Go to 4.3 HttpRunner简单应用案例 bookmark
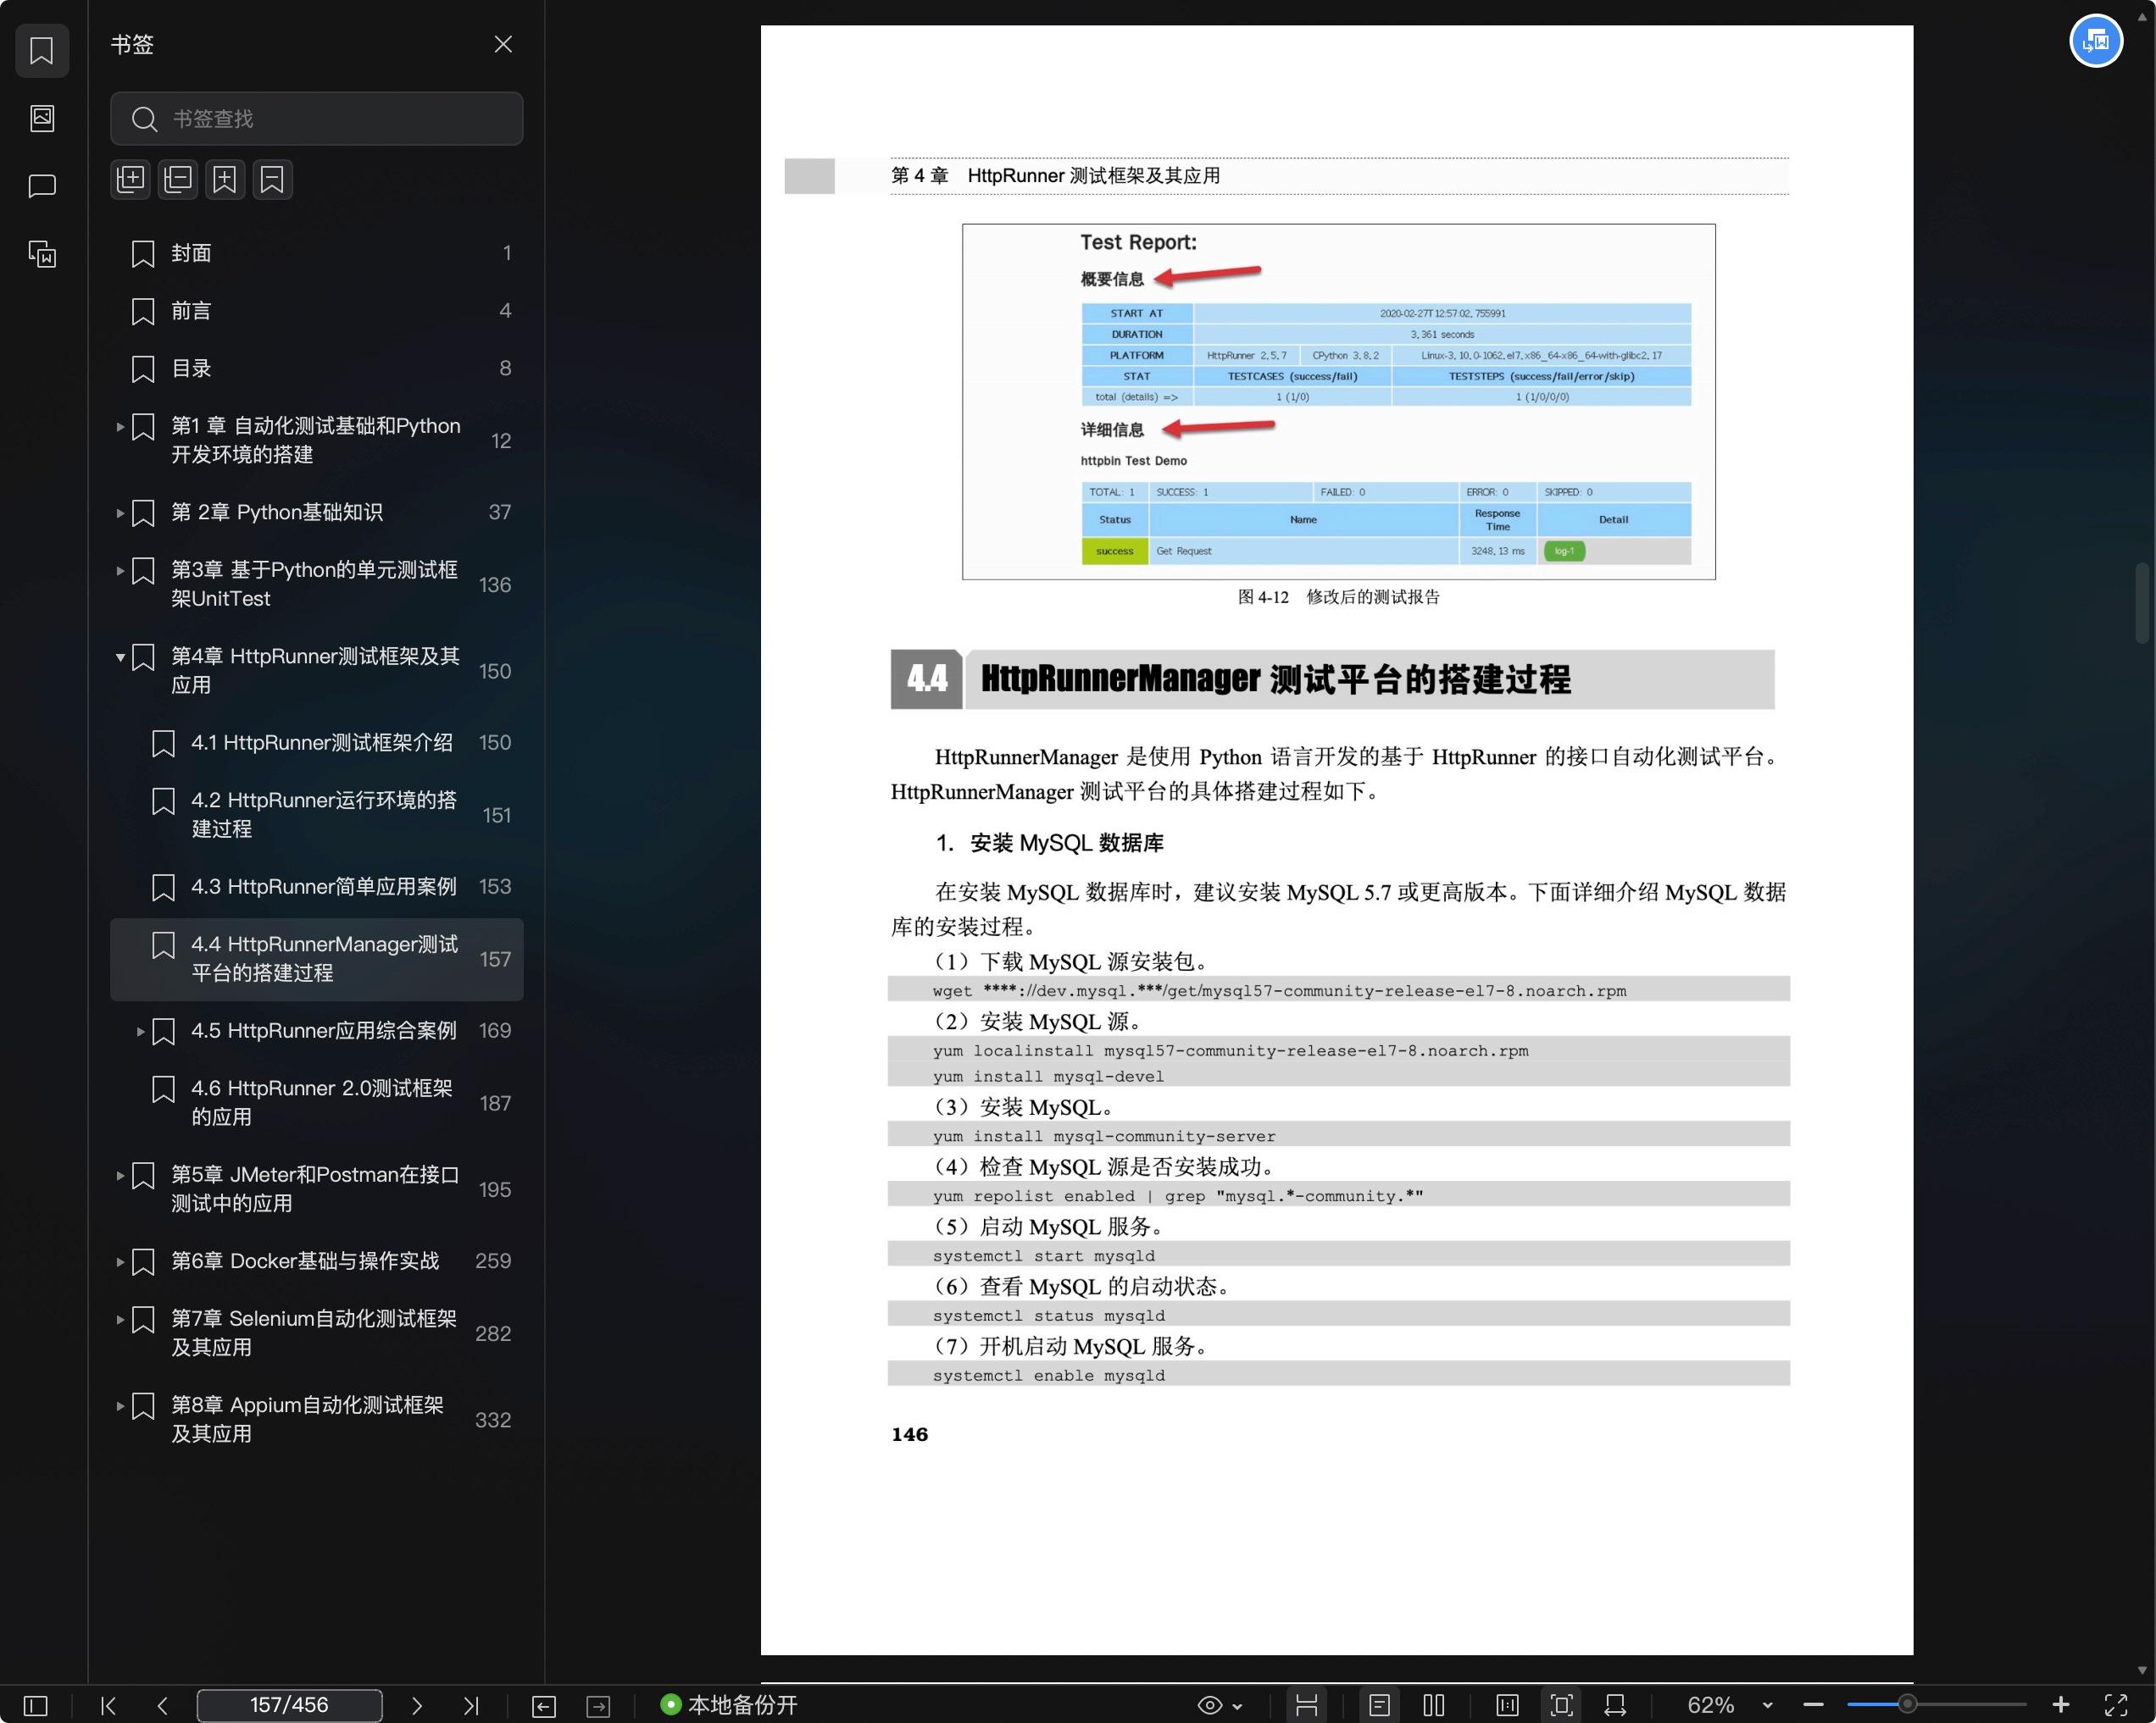This screenshot has height=1723, width=2156. pos(317,886)
